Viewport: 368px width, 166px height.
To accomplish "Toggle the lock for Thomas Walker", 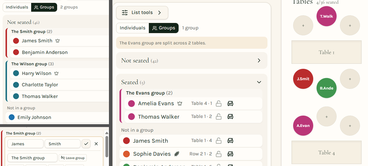I will pos(219,117).
